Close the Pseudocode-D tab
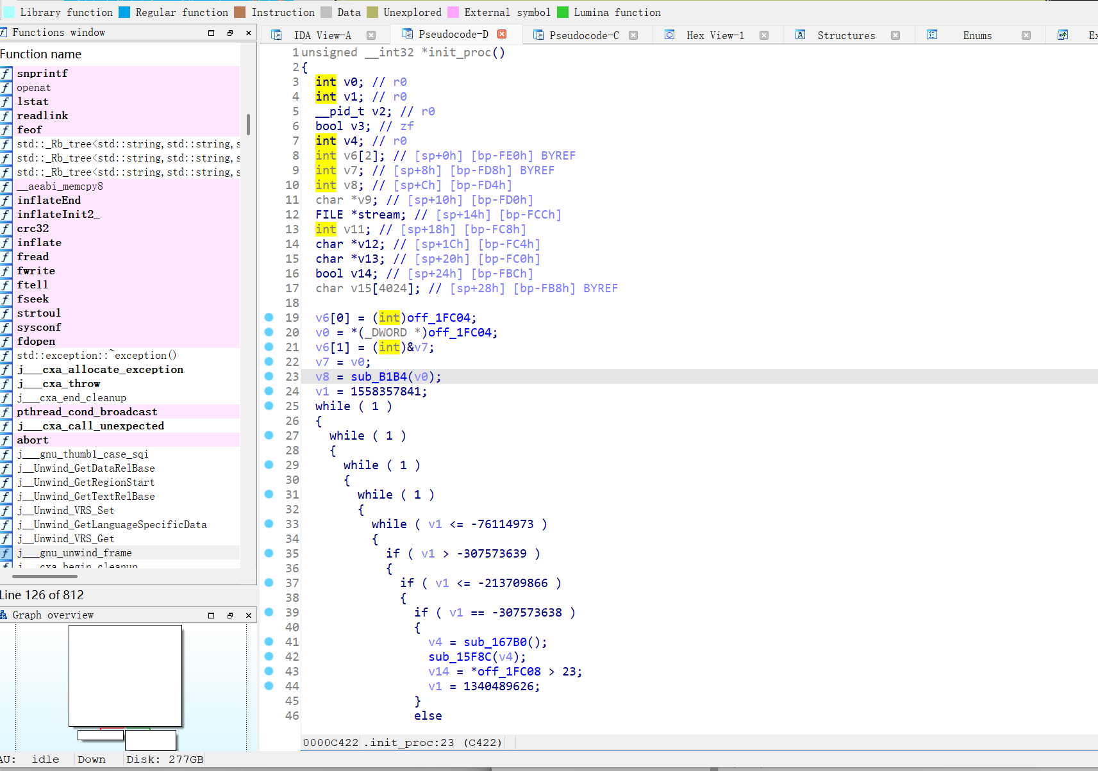The image size is (1098, 771). tap(502, 34)
